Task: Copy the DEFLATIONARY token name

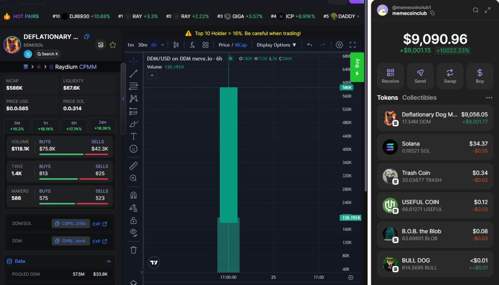Action: pyautogui.click(x=87, y=37)
